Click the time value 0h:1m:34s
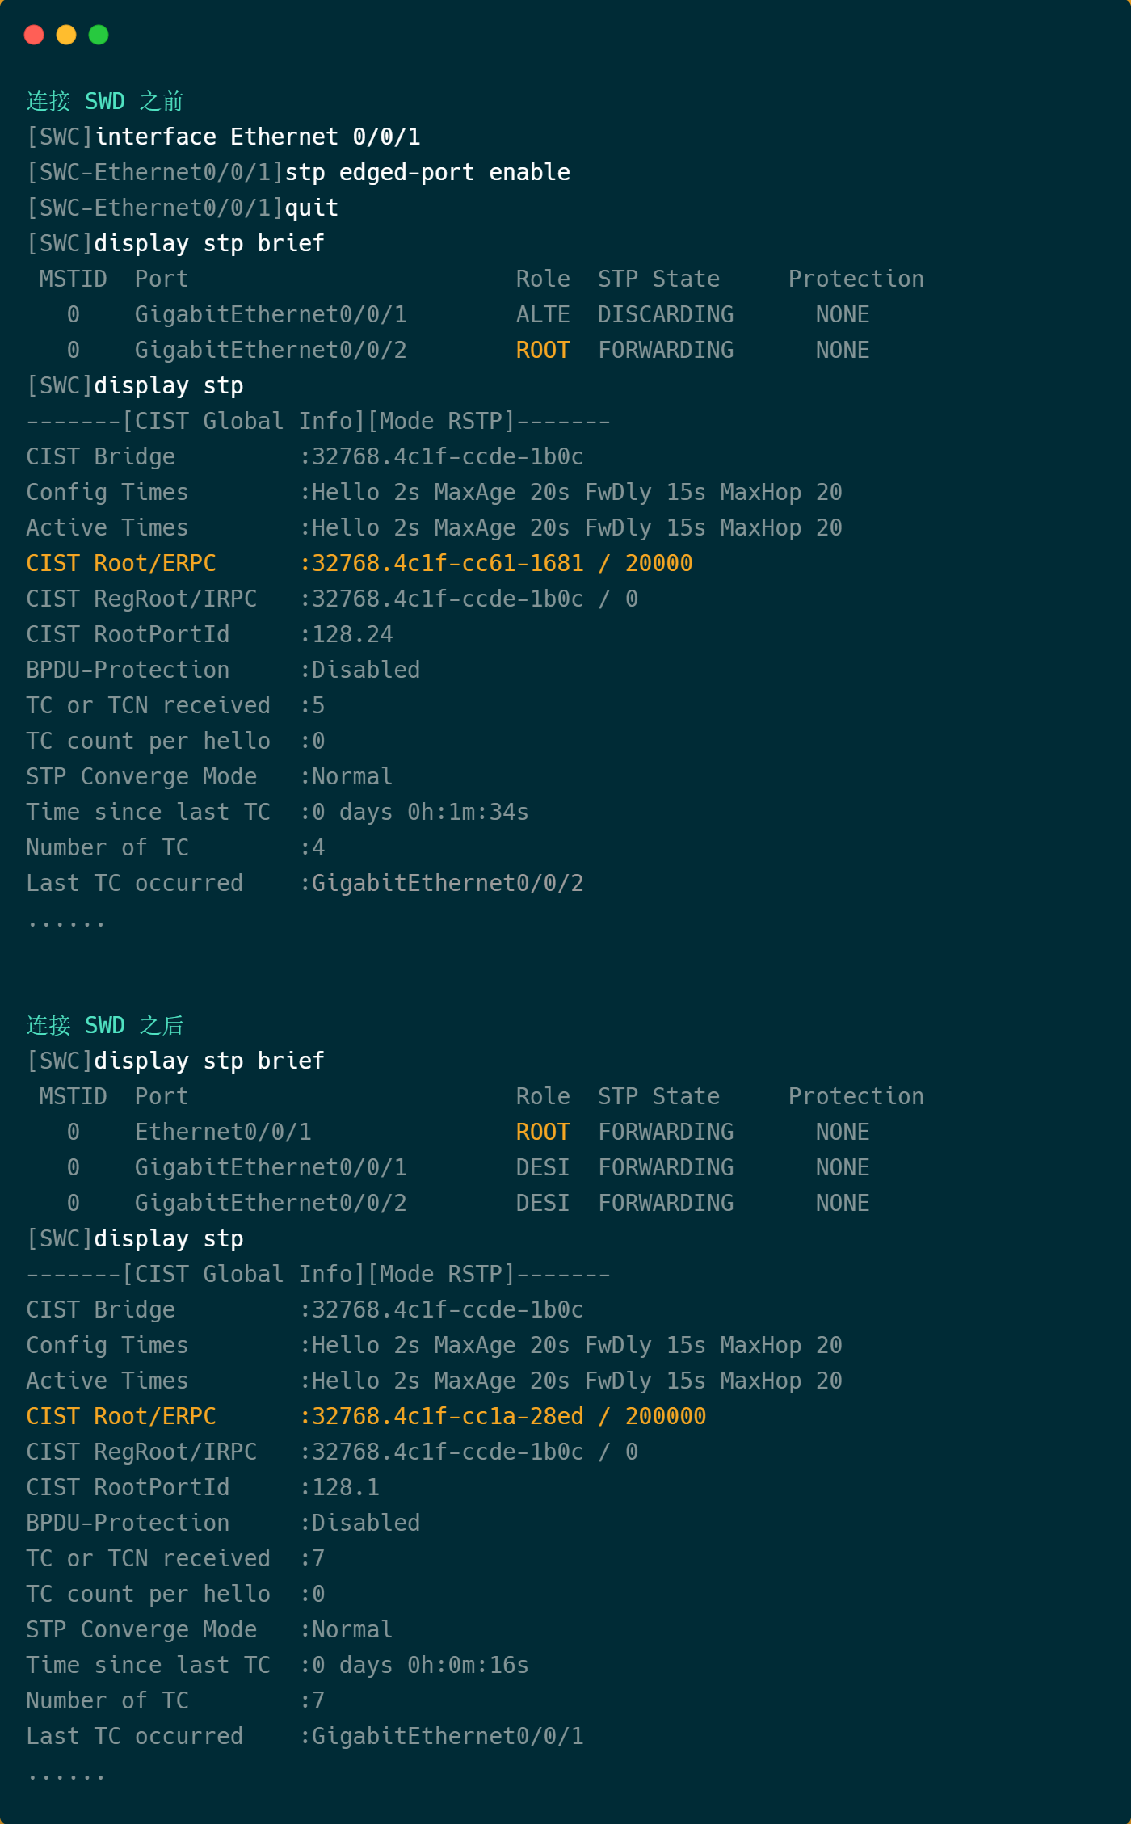This screenshot has height=1824, width=1131. click(468, 812)
